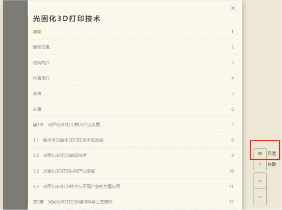Close the table of contents panel

coord(233,8)
